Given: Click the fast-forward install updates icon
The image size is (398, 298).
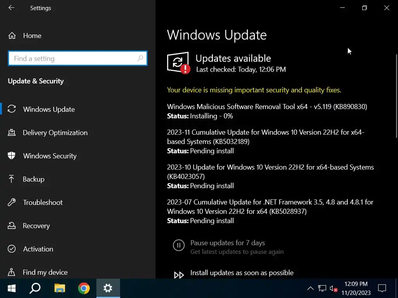Looking at the screenshot, I should [x=179, y=275].
